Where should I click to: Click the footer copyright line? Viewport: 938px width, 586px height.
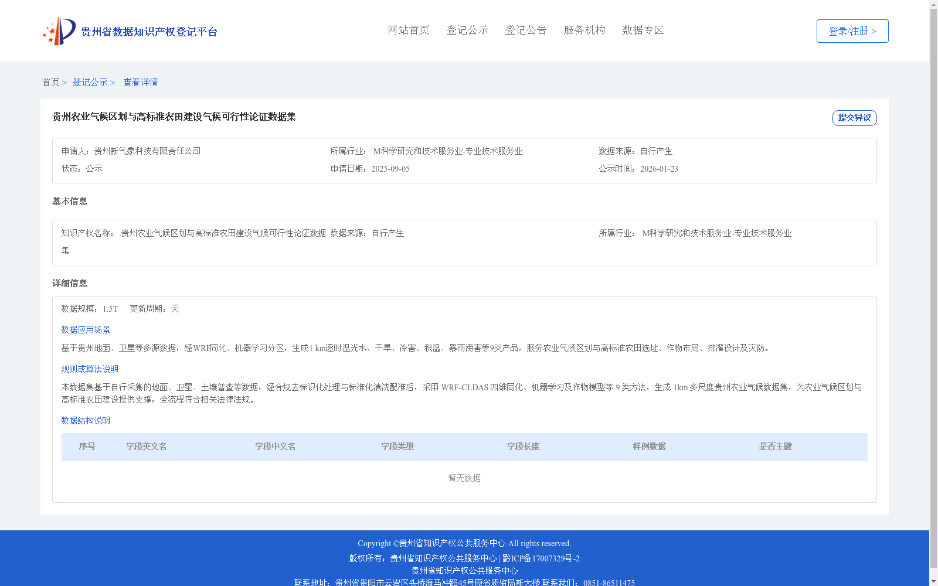pos(464,543)
